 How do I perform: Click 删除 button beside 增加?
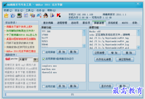click(129, 53)
